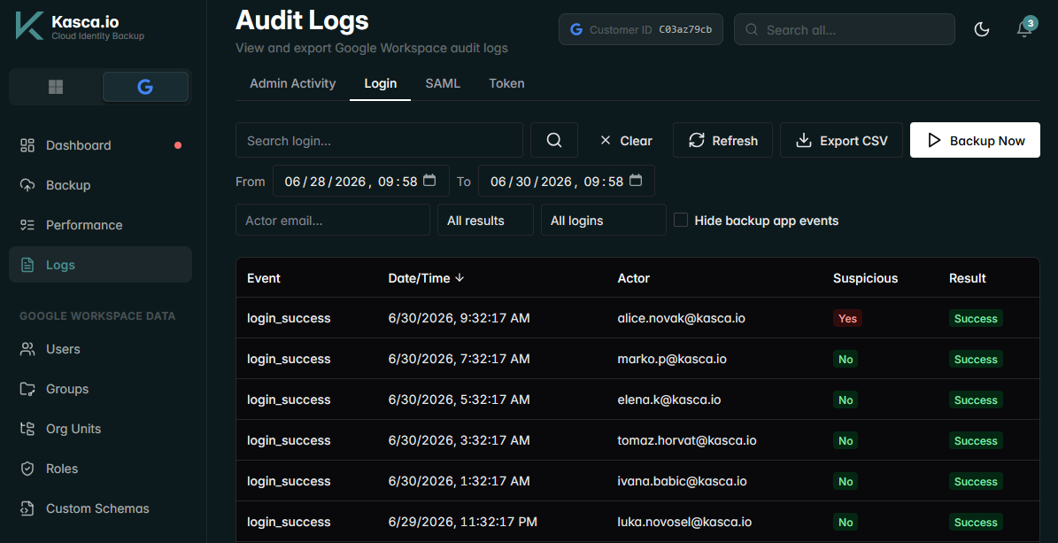Sort by the Actor column header

(x=634, y=278)
